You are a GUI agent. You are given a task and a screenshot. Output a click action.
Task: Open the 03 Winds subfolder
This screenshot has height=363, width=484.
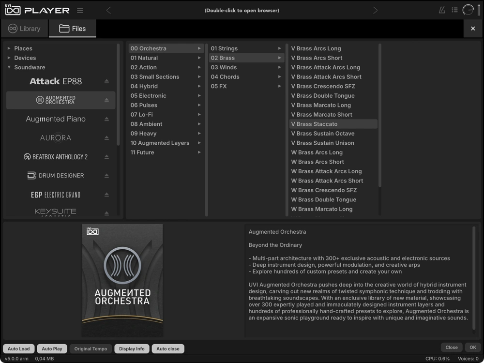246,67
